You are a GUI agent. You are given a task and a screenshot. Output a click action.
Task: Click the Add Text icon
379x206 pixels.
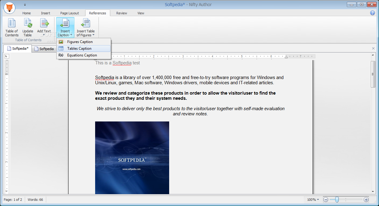point(44,23)
